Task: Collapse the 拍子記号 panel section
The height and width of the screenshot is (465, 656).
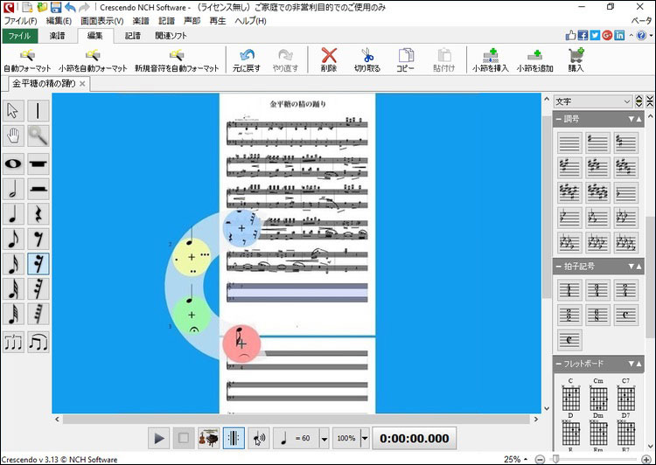Action: (x=559, y=266)
